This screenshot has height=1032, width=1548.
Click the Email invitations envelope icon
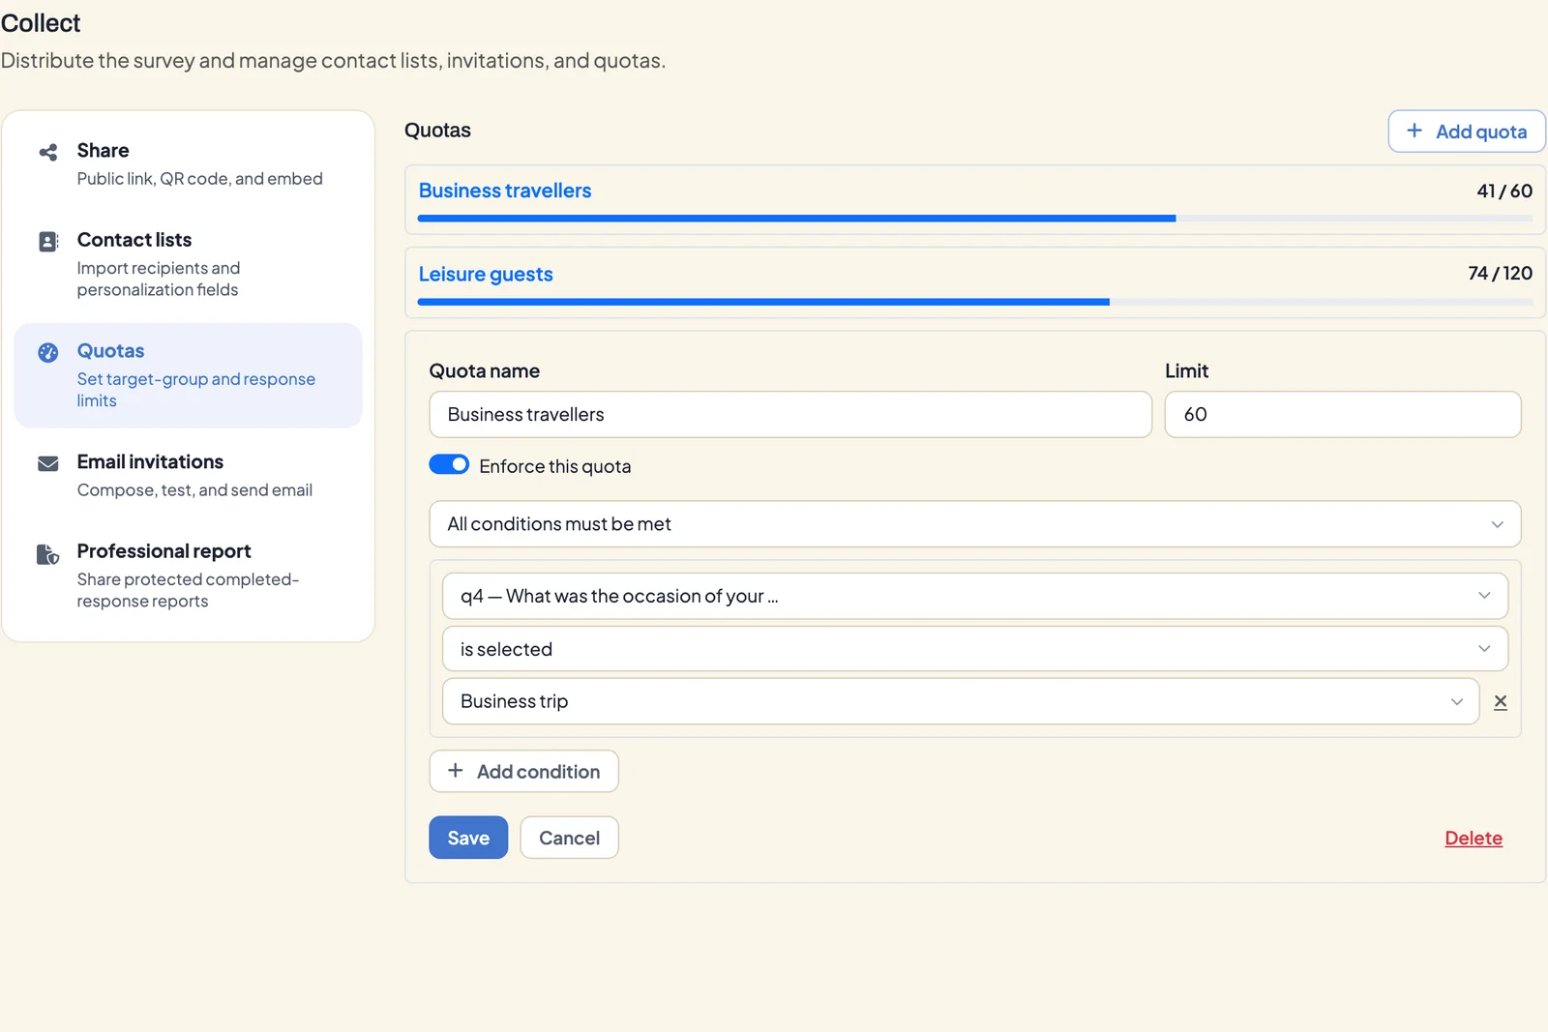tap(47, 463)
